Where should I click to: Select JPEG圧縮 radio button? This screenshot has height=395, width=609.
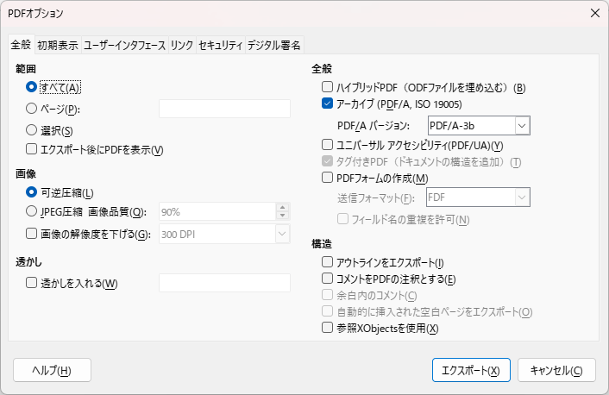[31, 211]
